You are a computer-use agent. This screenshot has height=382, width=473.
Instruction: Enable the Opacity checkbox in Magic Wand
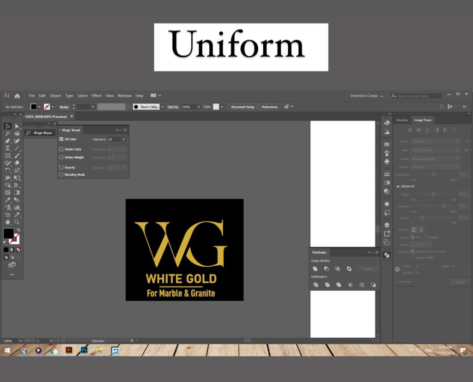[61, 167]
